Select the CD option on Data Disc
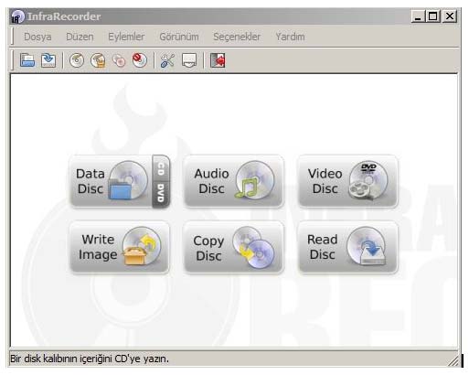 161,168
